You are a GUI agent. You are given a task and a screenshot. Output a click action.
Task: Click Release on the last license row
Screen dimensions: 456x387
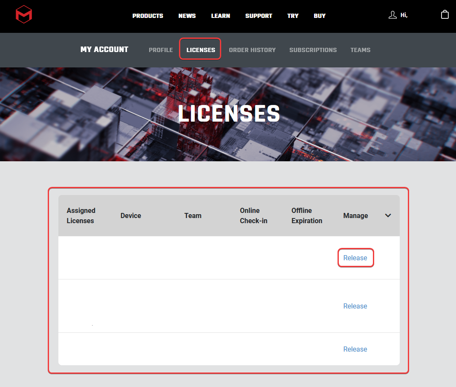355,349
